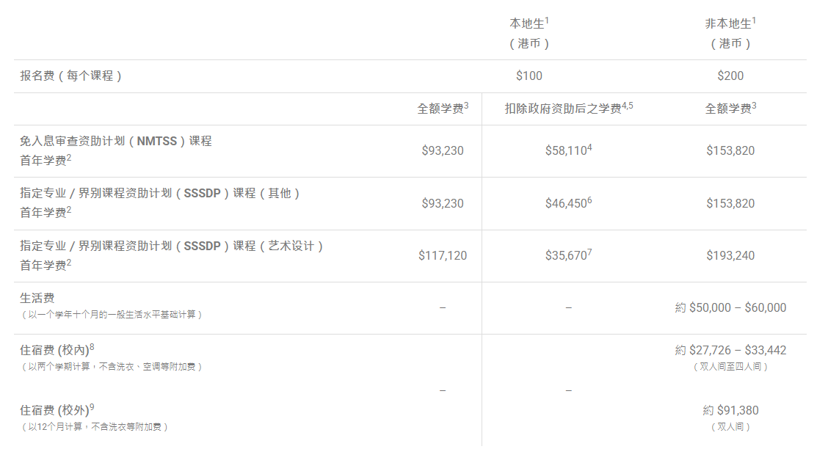
Task: Select the $193,240 non-local tuition amount
Action: coord(730,255)
